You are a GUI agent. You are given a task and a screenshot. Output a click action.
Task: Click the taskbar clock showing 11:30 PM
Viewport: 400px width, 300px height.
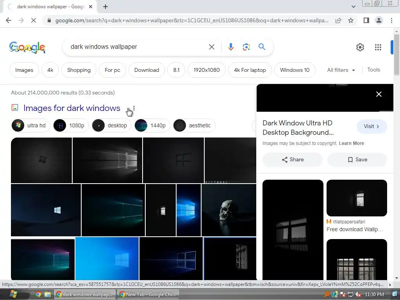pyautogui.click(x=374, y=295)
